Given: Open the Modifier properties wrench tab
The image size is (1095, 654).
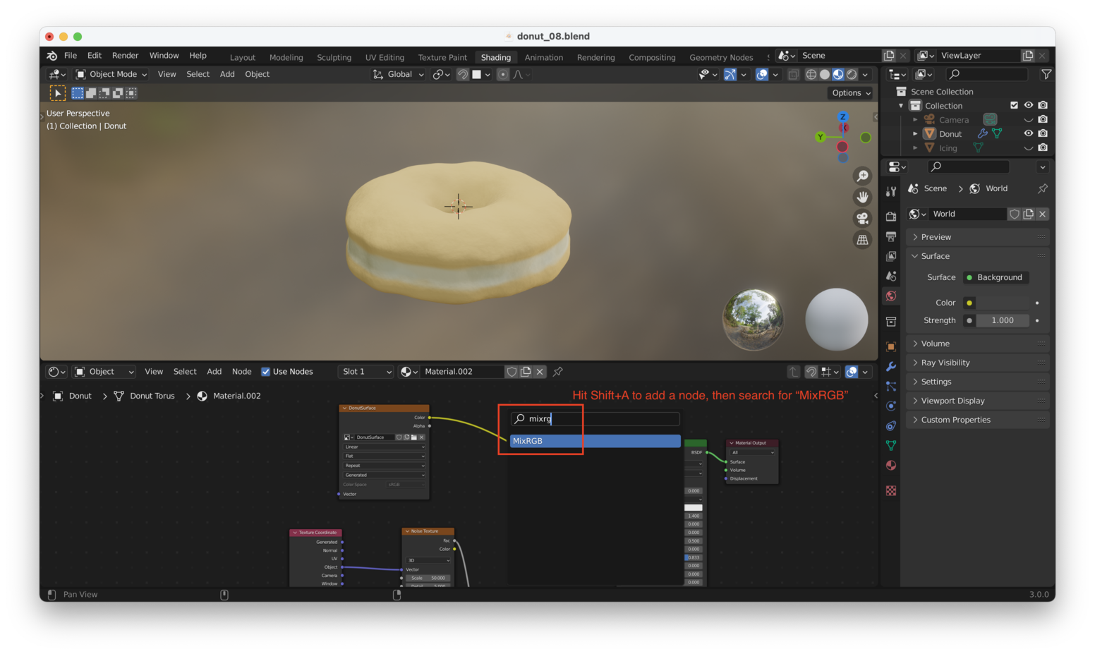Looking at the screenshot, I should click(891, 366).
